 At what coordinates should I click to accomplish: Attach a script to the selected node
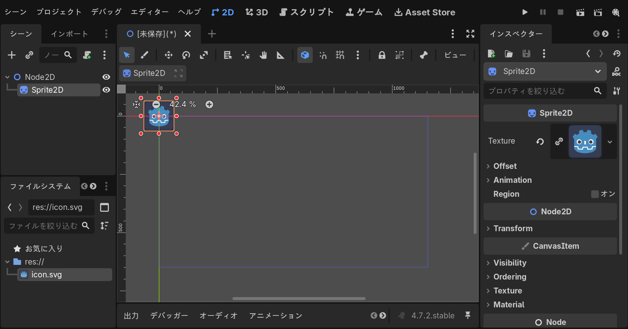(87, 55)
